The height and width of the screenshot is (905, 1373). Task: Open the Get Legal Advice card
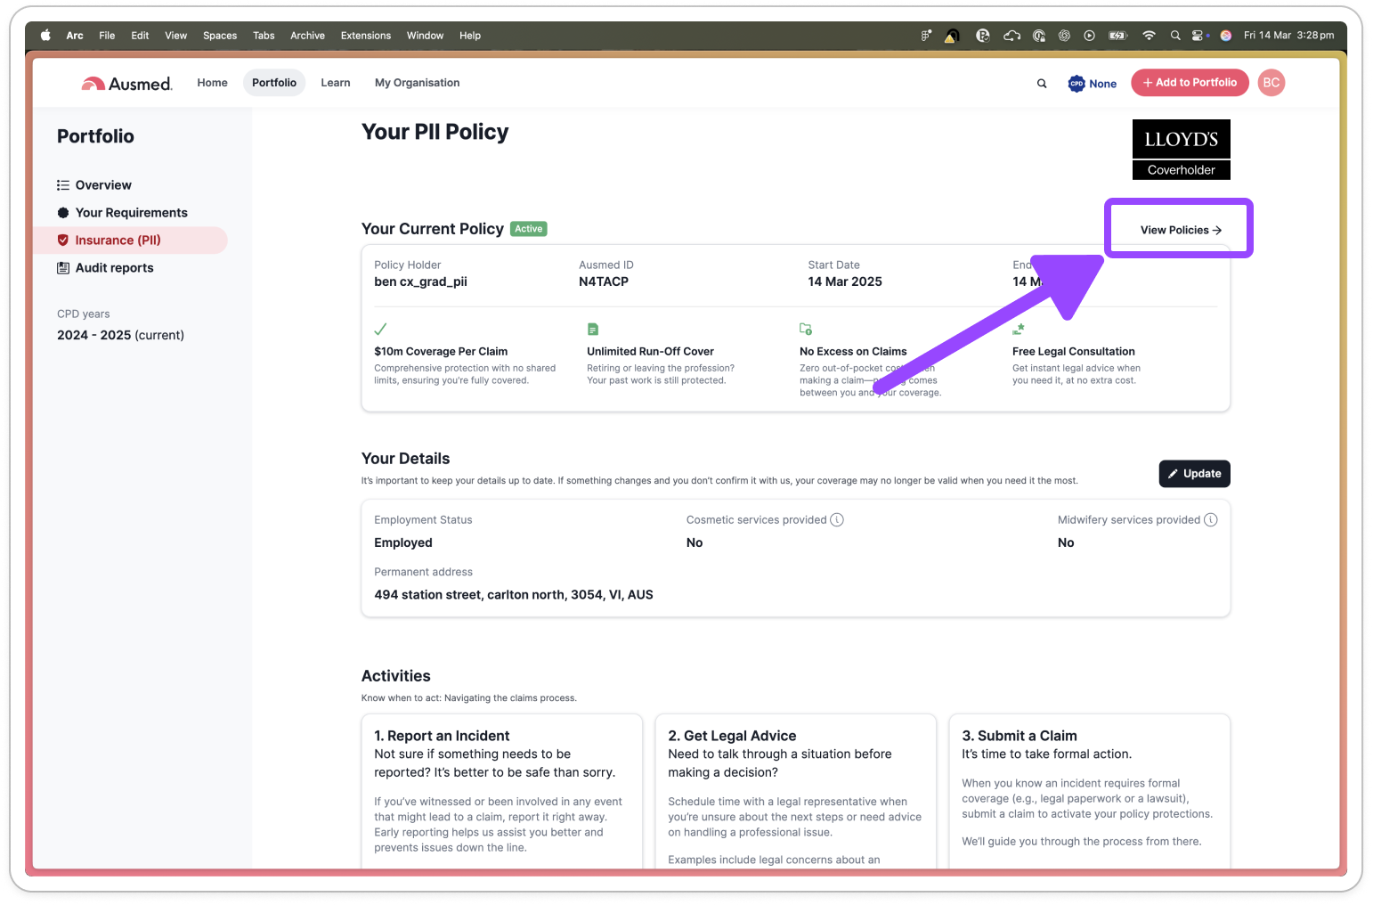click(796, 791)
